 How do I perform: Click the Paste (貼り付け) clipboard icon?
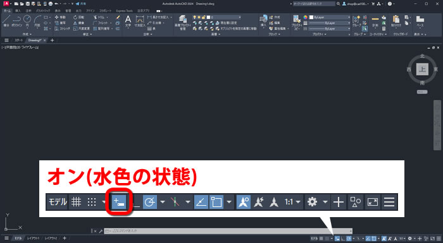pyautogui.click(x=396, y=21)
